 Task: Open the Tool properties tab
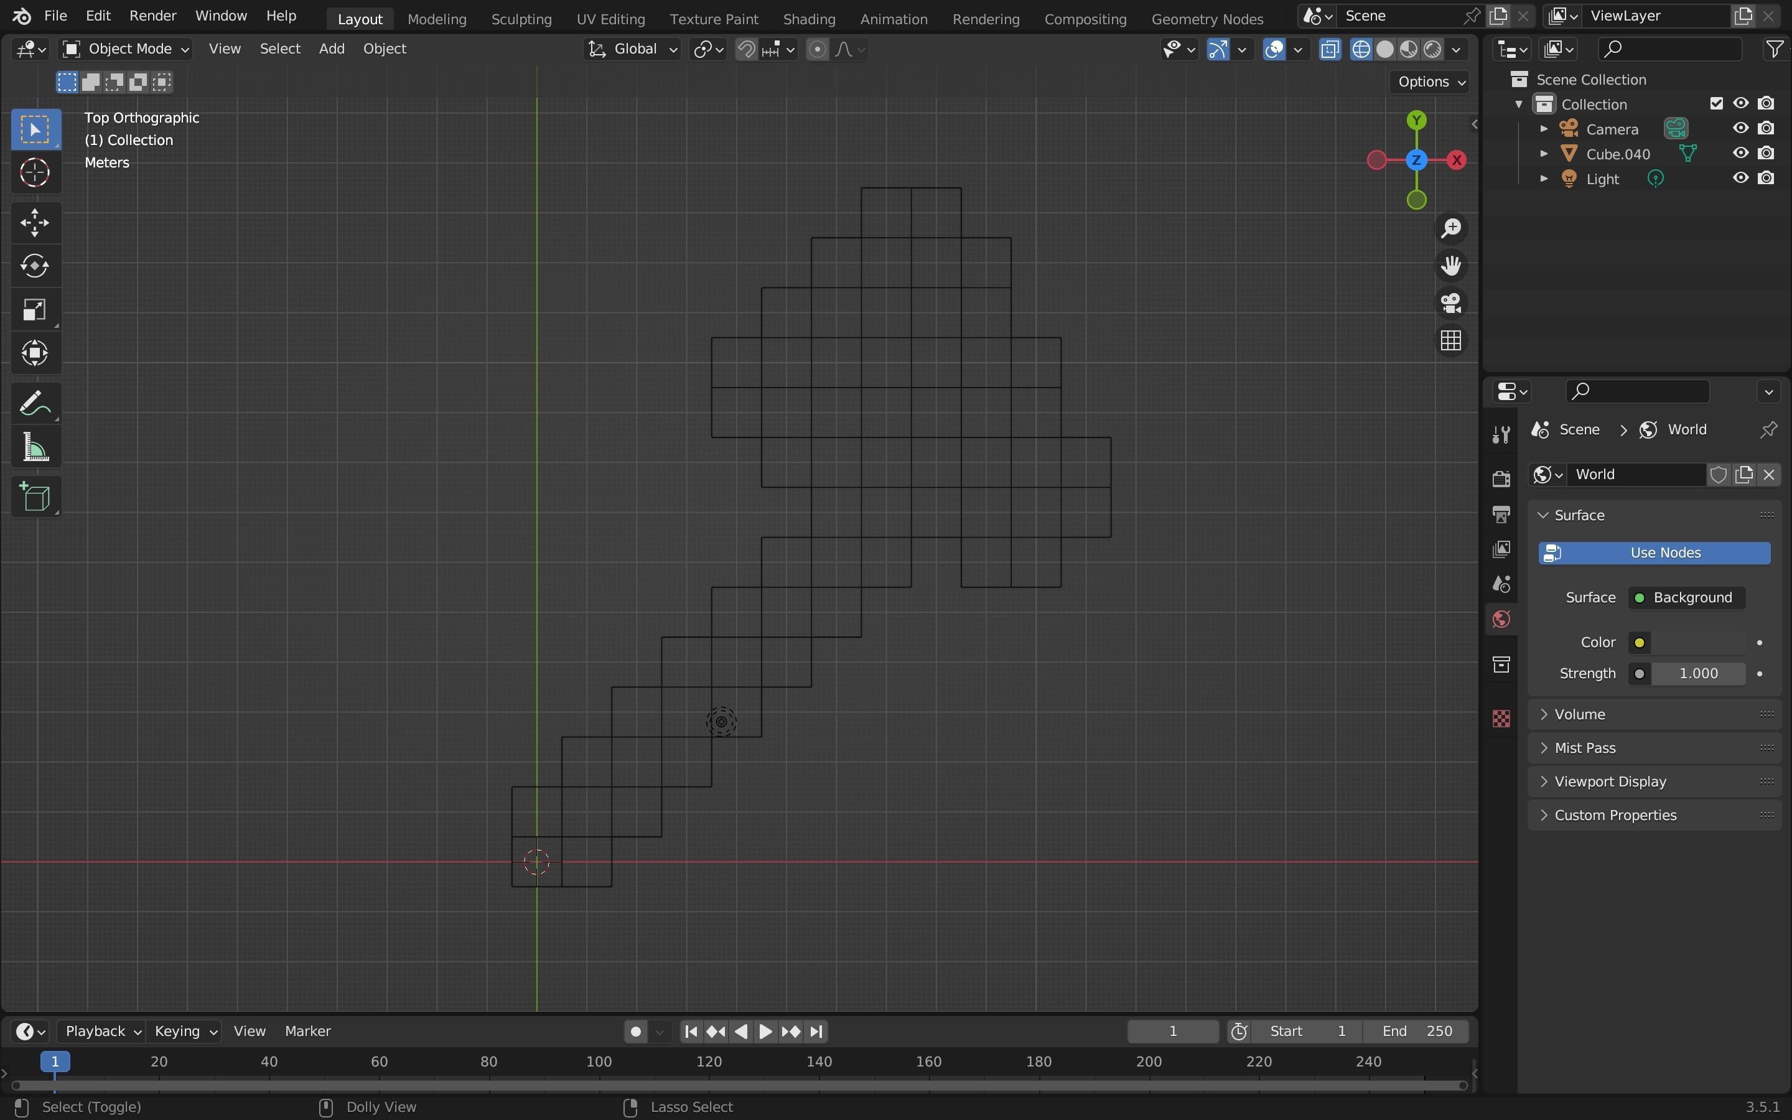[1501, 435]
